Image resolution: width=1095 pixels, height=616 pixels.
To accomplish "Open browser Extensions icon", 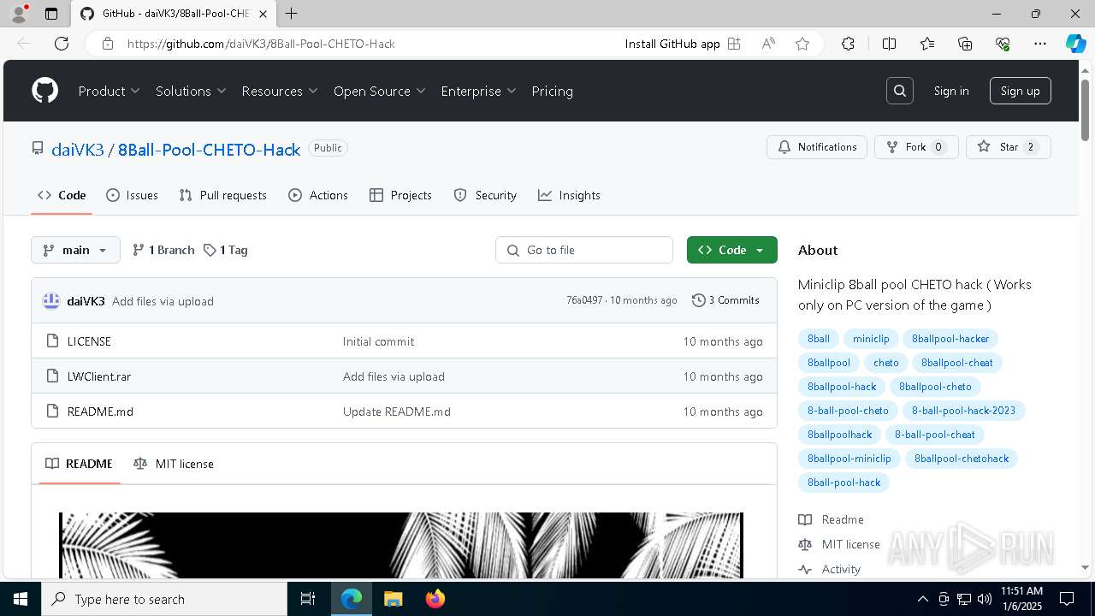I will click(x=848, y=44).
